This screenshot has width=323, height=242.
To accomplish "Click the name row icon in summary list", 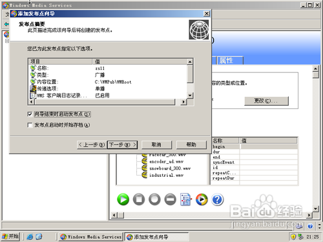I will (x=33, y=68).
